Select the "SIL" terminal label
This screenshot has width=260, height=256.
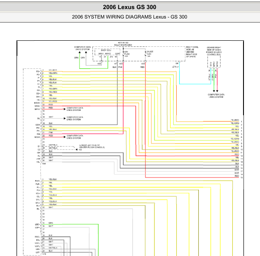39,119
